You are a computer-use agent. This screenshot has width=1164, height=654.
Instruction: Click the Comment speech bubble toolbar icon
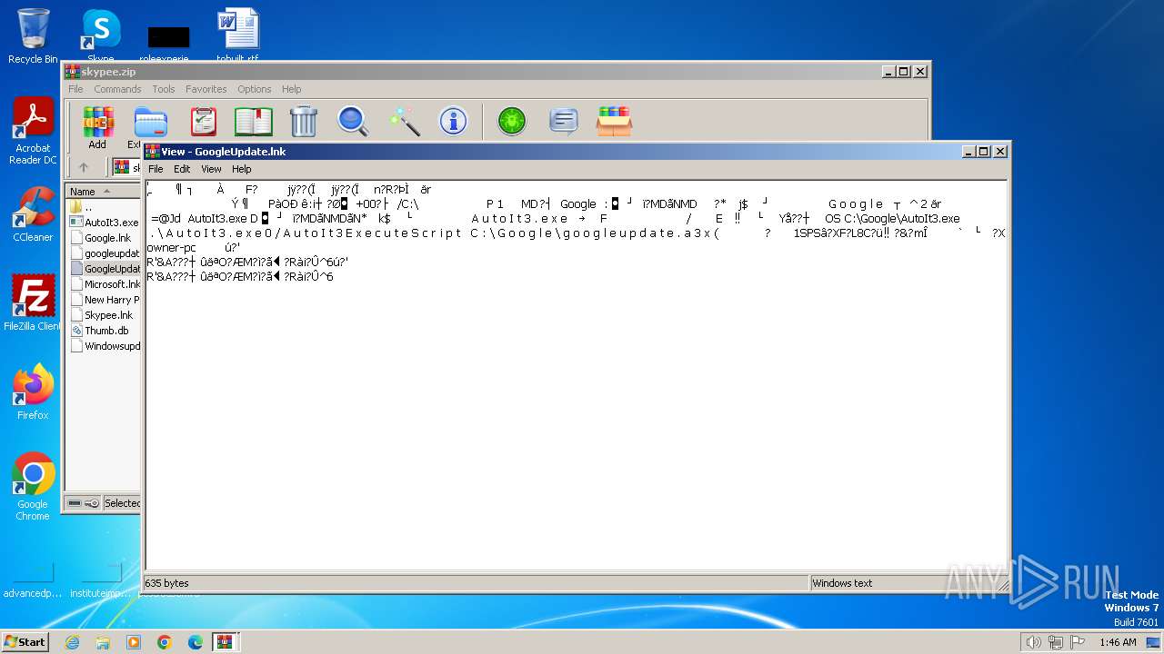[x=564, y=121]
